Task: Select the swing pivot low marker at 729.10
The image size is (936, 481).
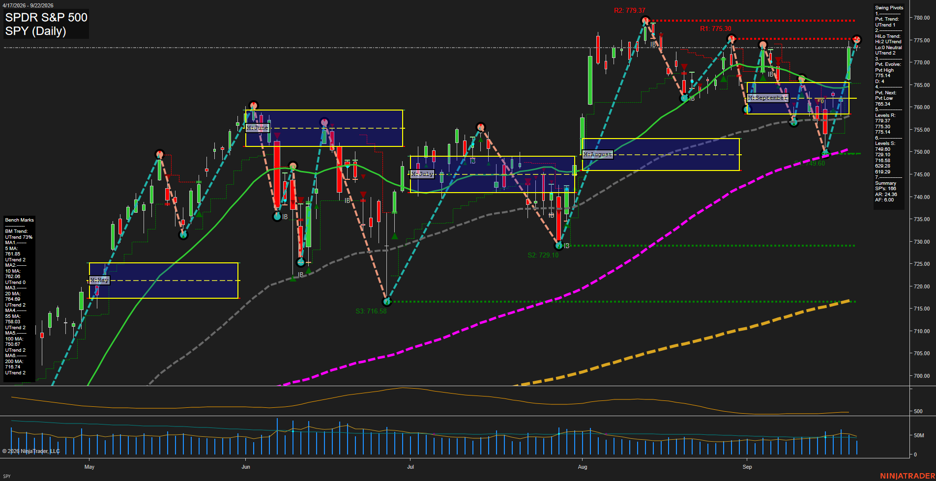Action: click(x=558, y=246)
